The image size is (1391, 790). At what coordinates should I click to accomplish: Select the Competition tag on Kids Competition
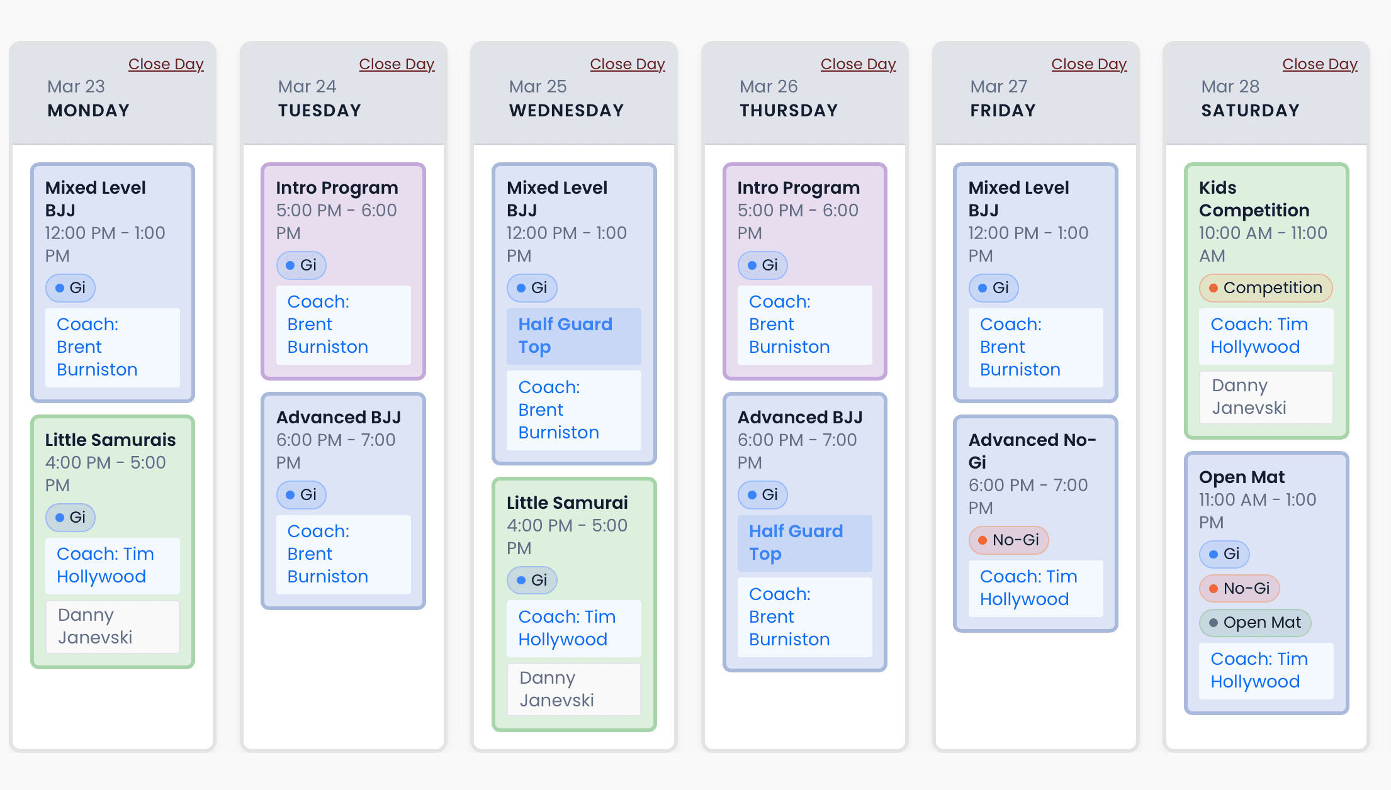(x=1265, y=288)
